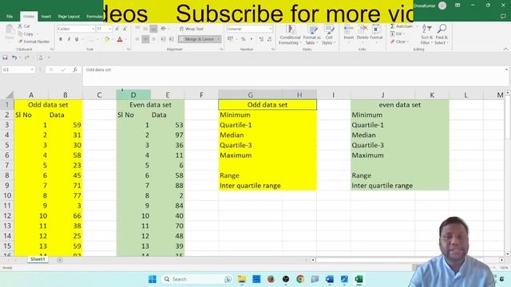
Task: Activate the Format Painter tool
Action: [34, 41]
